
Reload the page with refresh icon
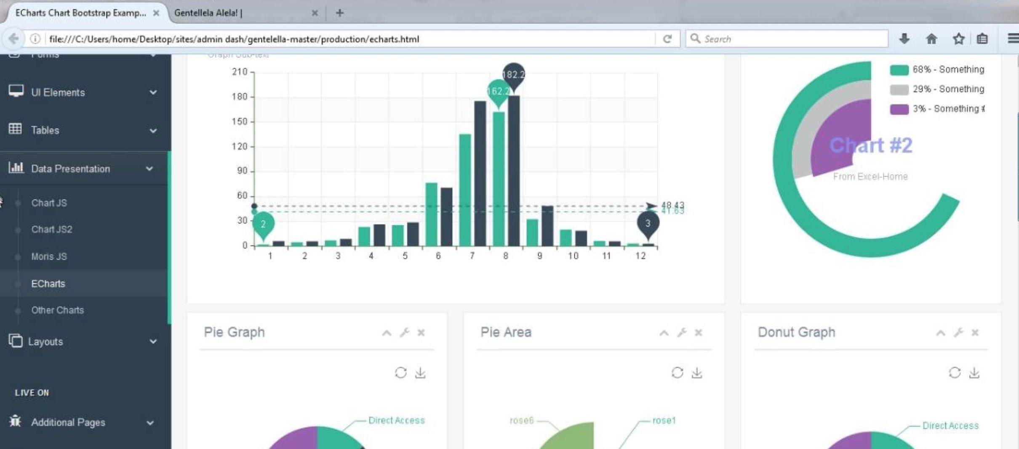pyautogui.click(x=667, y=39)
